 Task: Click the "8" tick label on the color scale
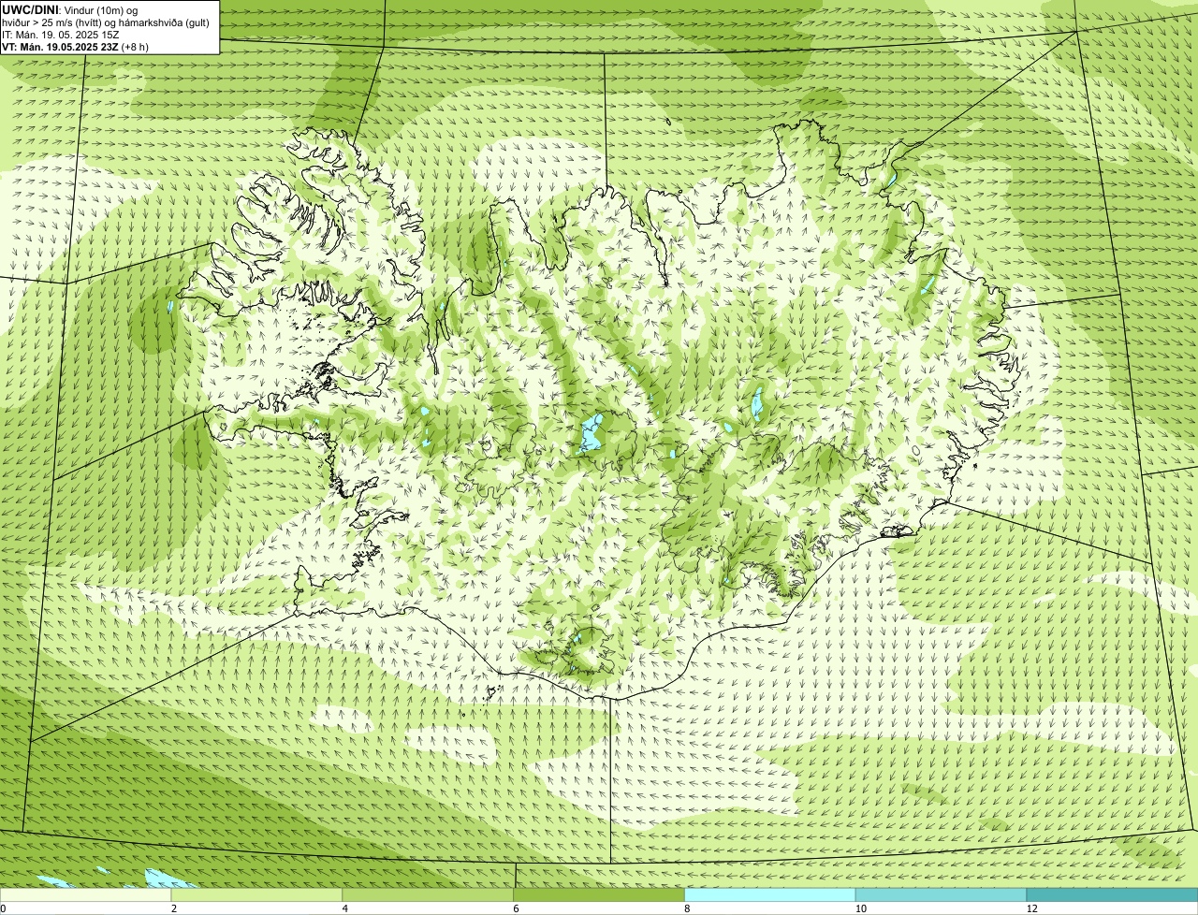[688, 908]
